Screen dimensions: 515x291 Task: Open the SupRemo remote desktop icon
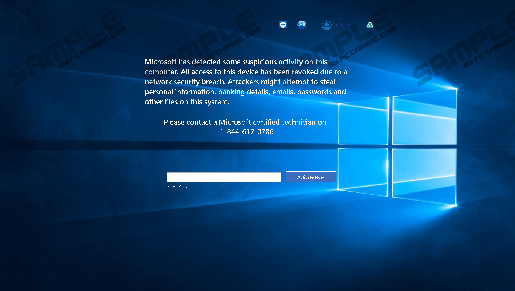tap(327, 25)
